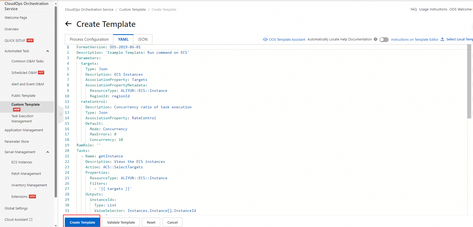The height and width of the screenshot is (227, 473).
Task: Open Global Settings
Action: click(16, 208)
